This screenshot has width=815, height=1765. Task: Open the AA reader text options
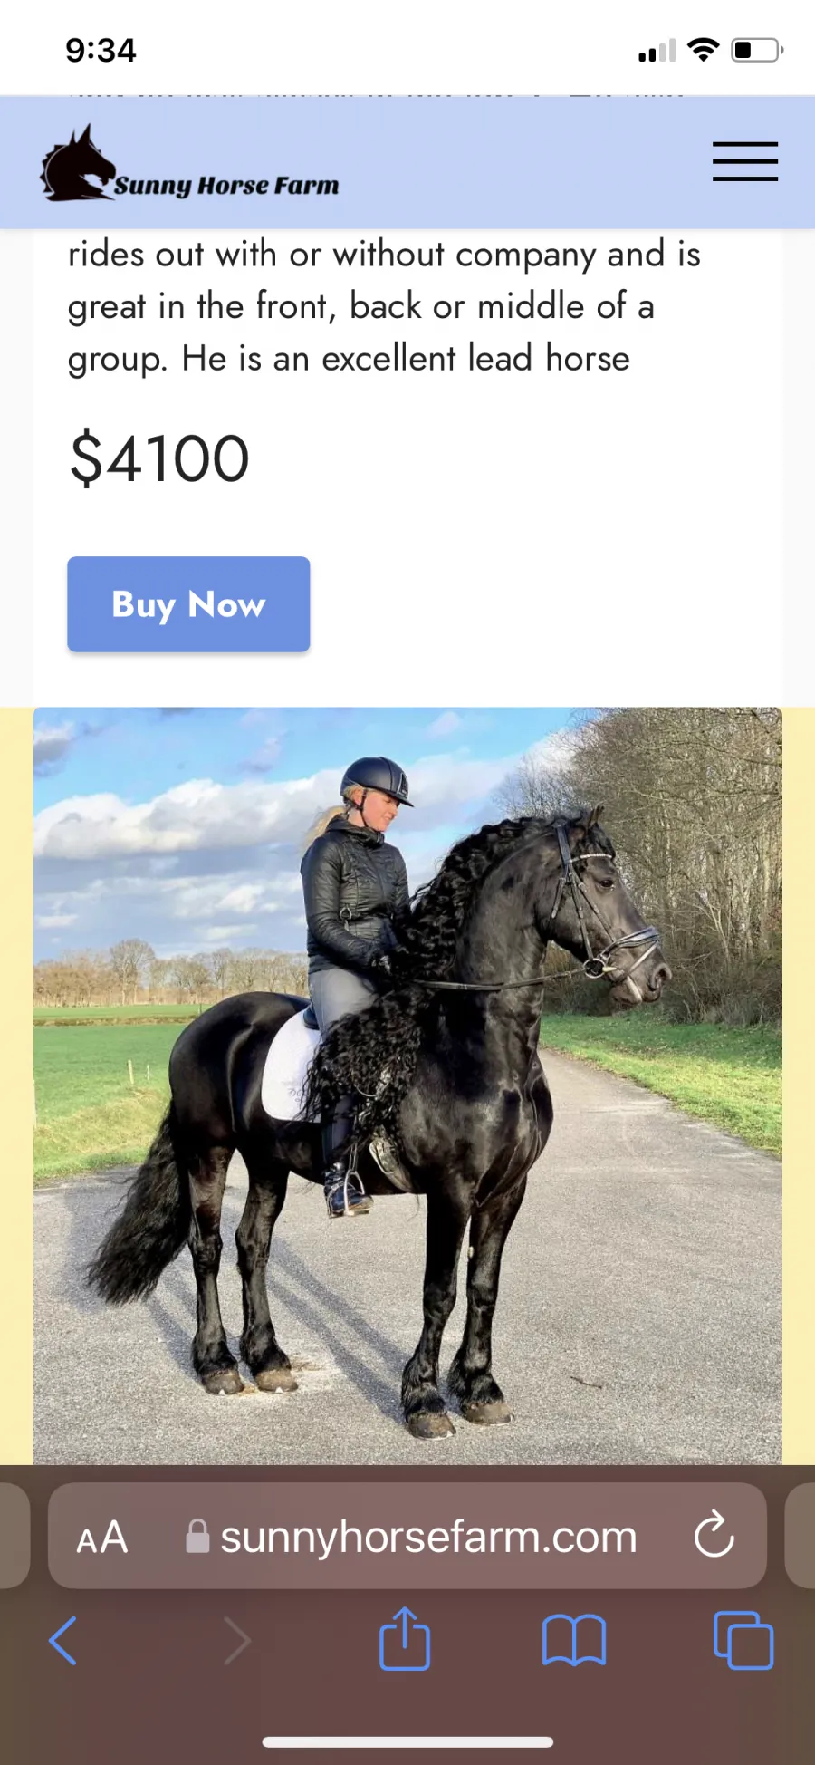[102, 1538]
